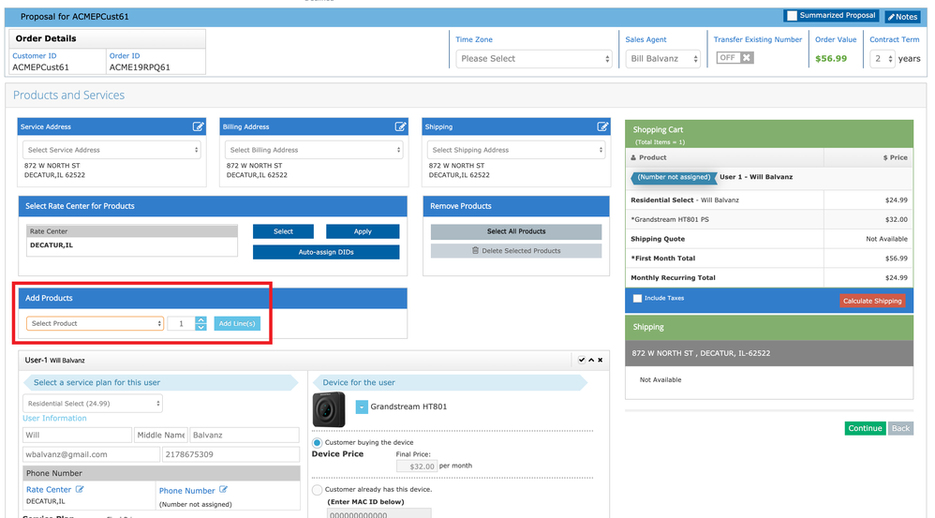
Task: Click the edit icon beside Phone Number
Action: [223, 490]
